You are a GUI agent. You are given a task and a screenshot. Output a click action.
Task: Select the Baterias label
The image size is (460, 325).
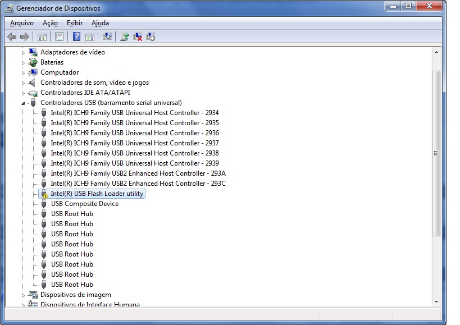point(52,62)
